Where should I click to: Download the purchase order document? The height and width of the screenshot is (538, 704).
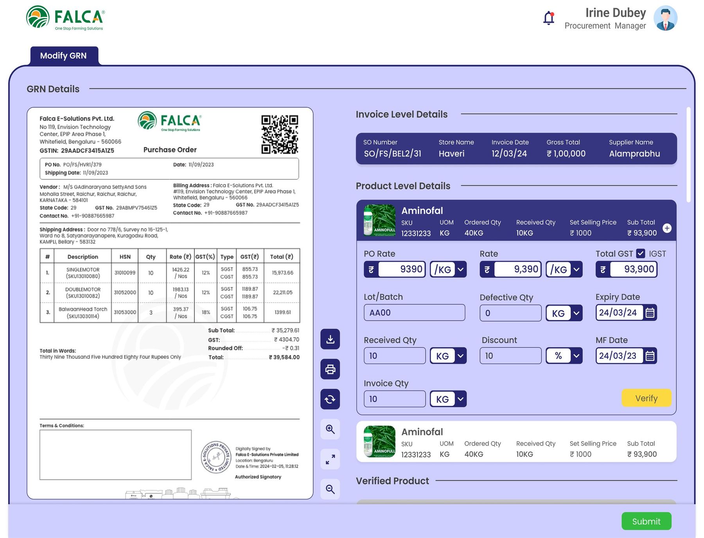(330, 339)
